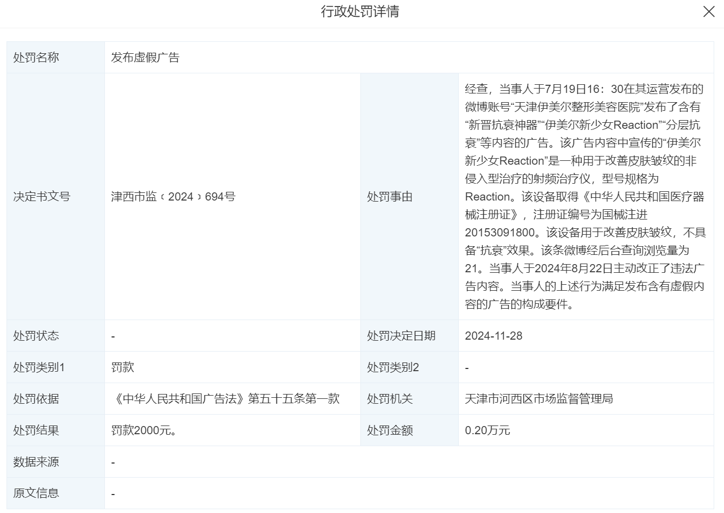This screenshot has height=513, width=724.
Task: Select the value 发布虚假广告
Action: [145, 58]
